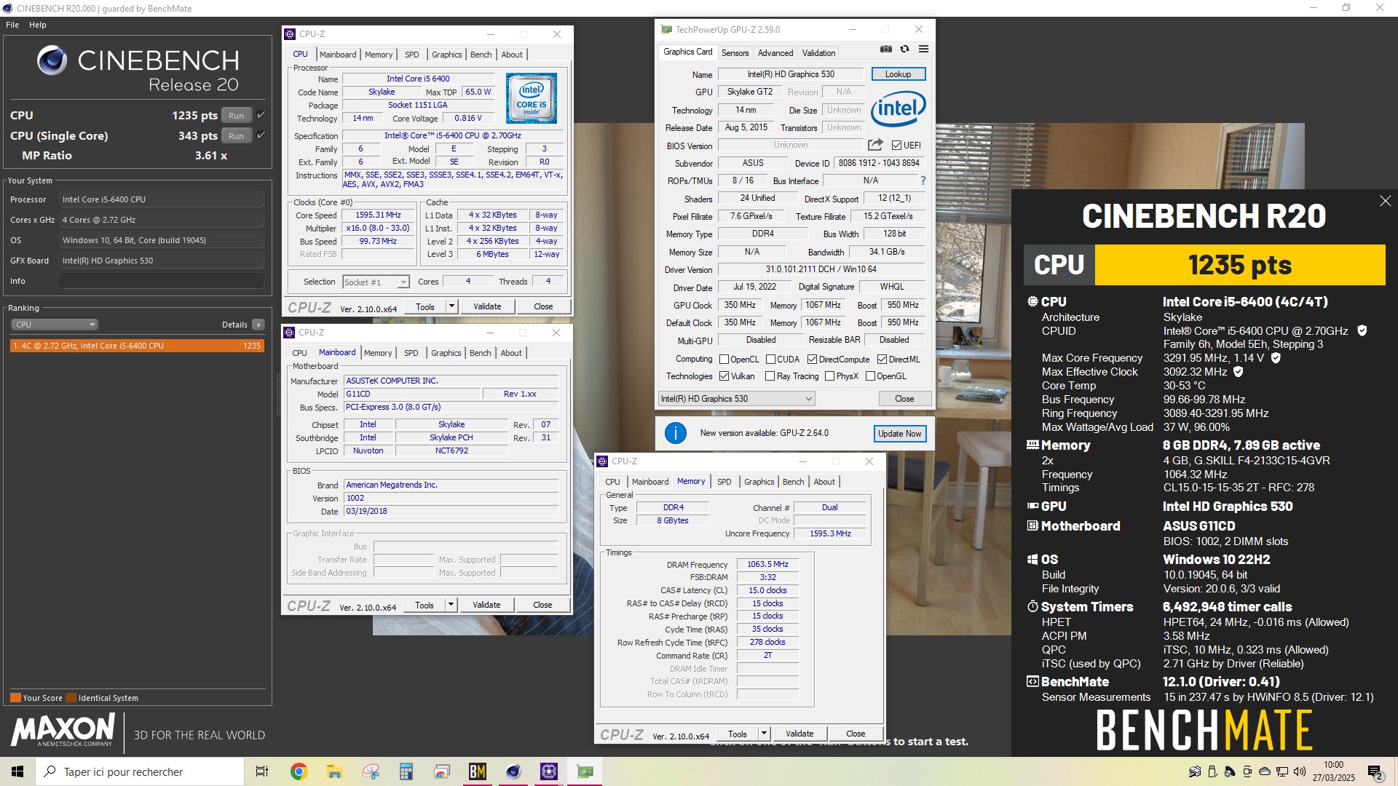Click Close button in GPU-Z window
Image resolution: width=1398 pixels, height=786 pixels.
pyautogui.click(x=904, y=399)
